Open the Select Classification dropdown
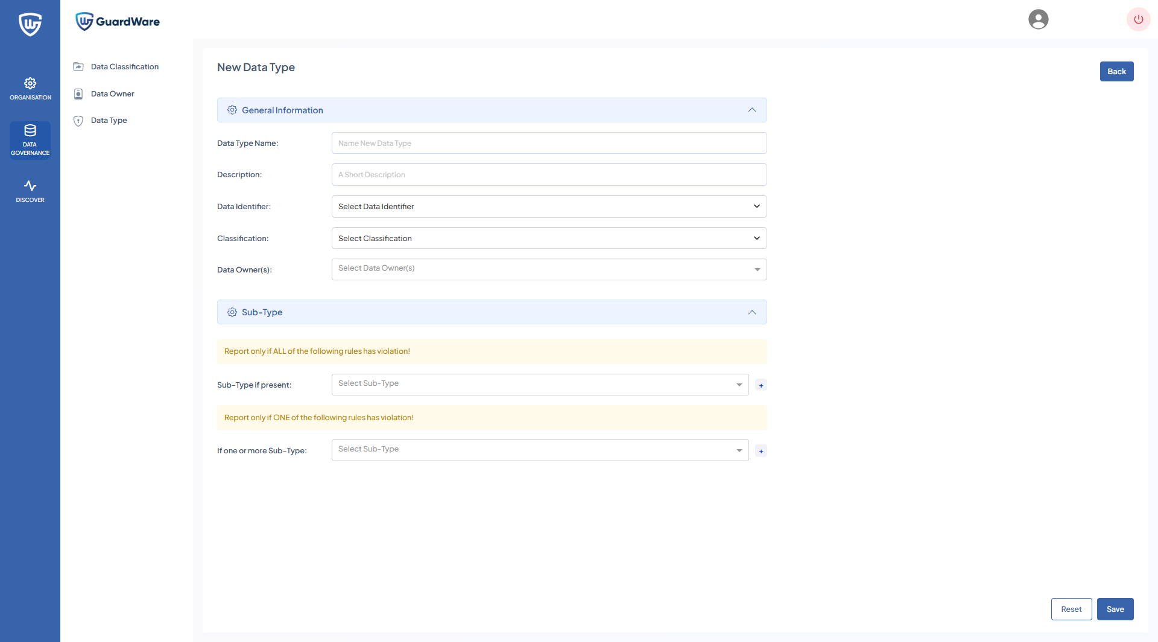This screenshot has height=642, width=1158. [x=549, y=239]
